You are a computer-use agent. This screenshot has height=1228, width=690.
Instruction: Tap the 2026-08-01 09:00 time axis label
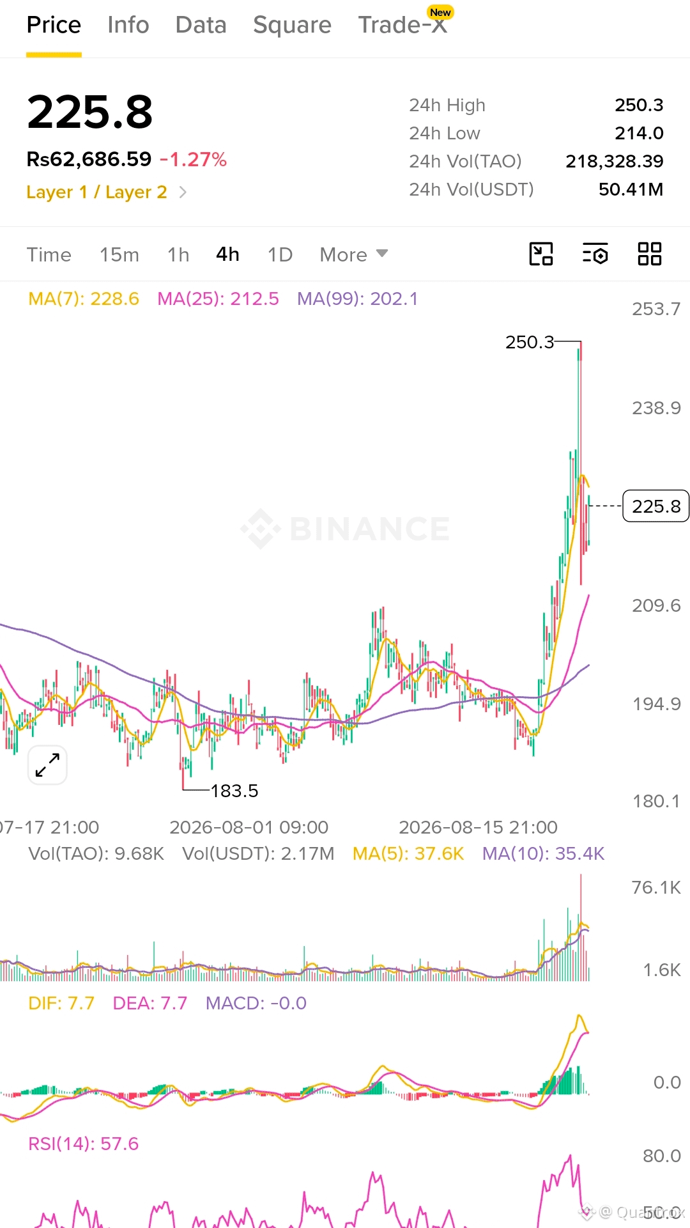click(x=249, y=827)
